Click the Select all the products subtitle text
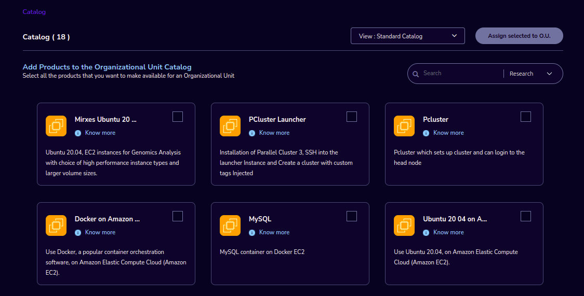584x296 pixels. 128,76
